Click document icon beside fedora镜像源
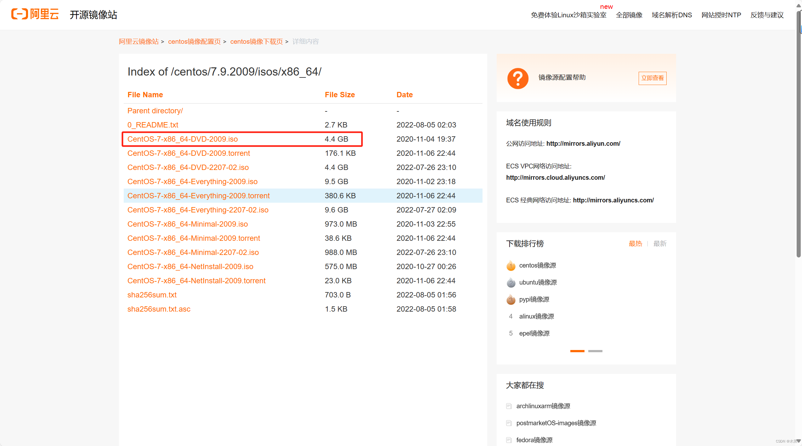 coord(509,440)
